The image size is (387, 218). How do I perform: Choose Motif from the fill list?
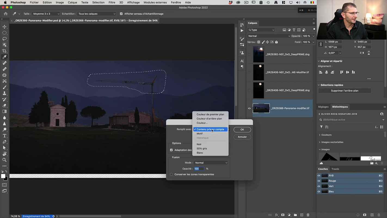200,134
